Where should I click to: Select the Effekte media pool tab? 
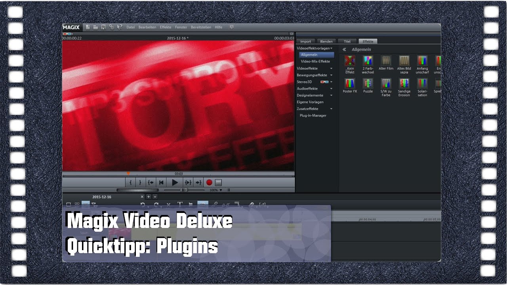[368, 41]
